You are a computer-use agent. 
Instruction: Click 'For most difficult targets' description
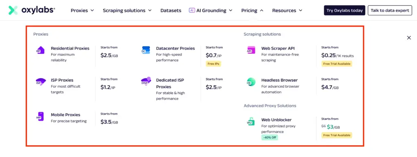(x=66, y=89)
